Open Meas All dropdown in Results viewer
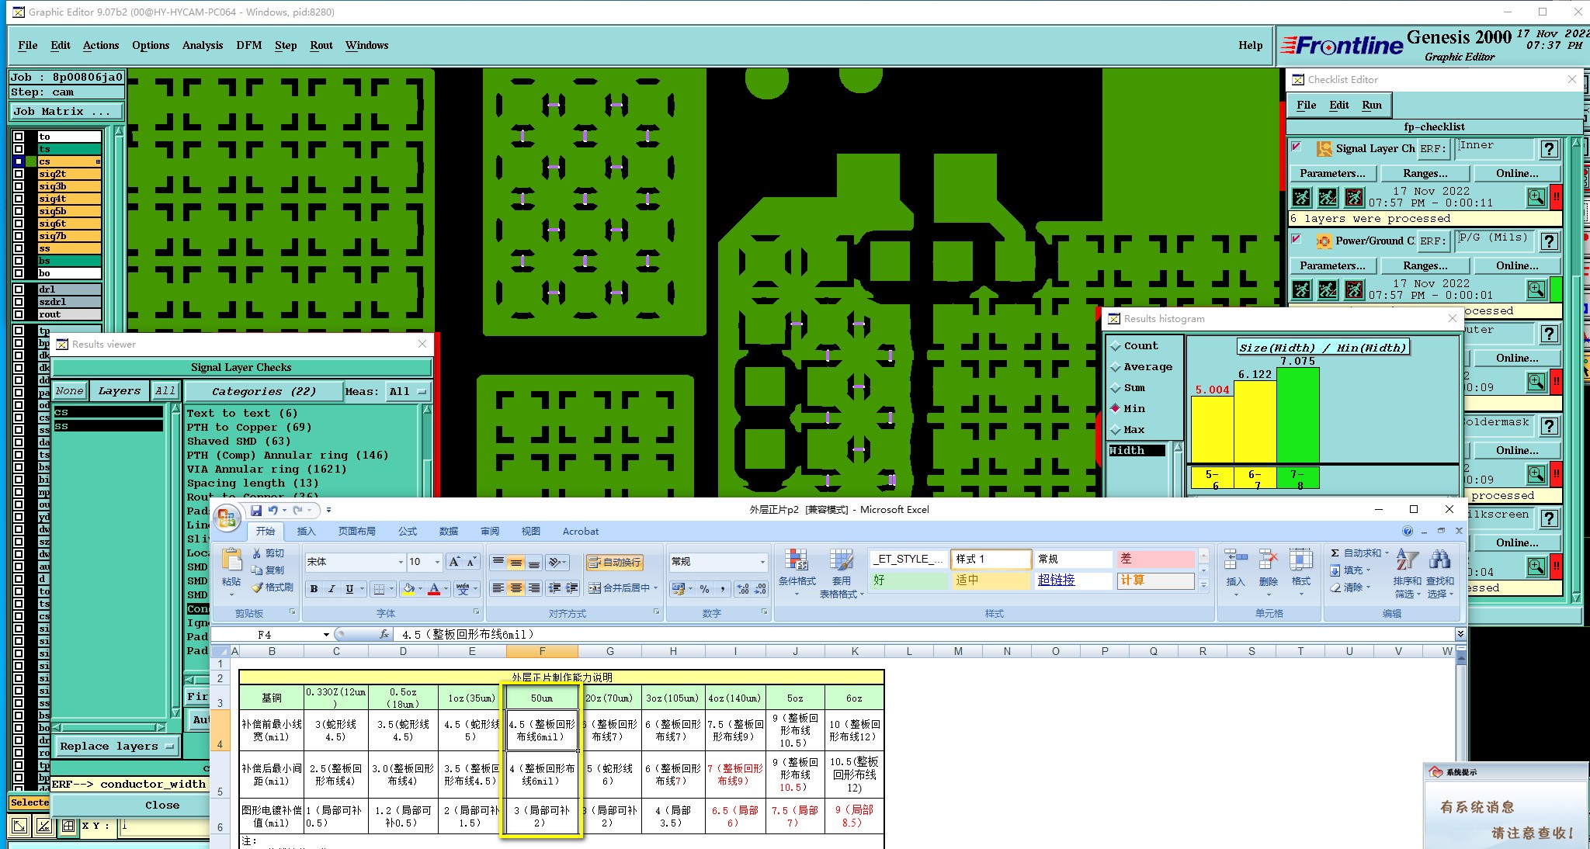The image size is (1590, 849). tap(408, 392)
